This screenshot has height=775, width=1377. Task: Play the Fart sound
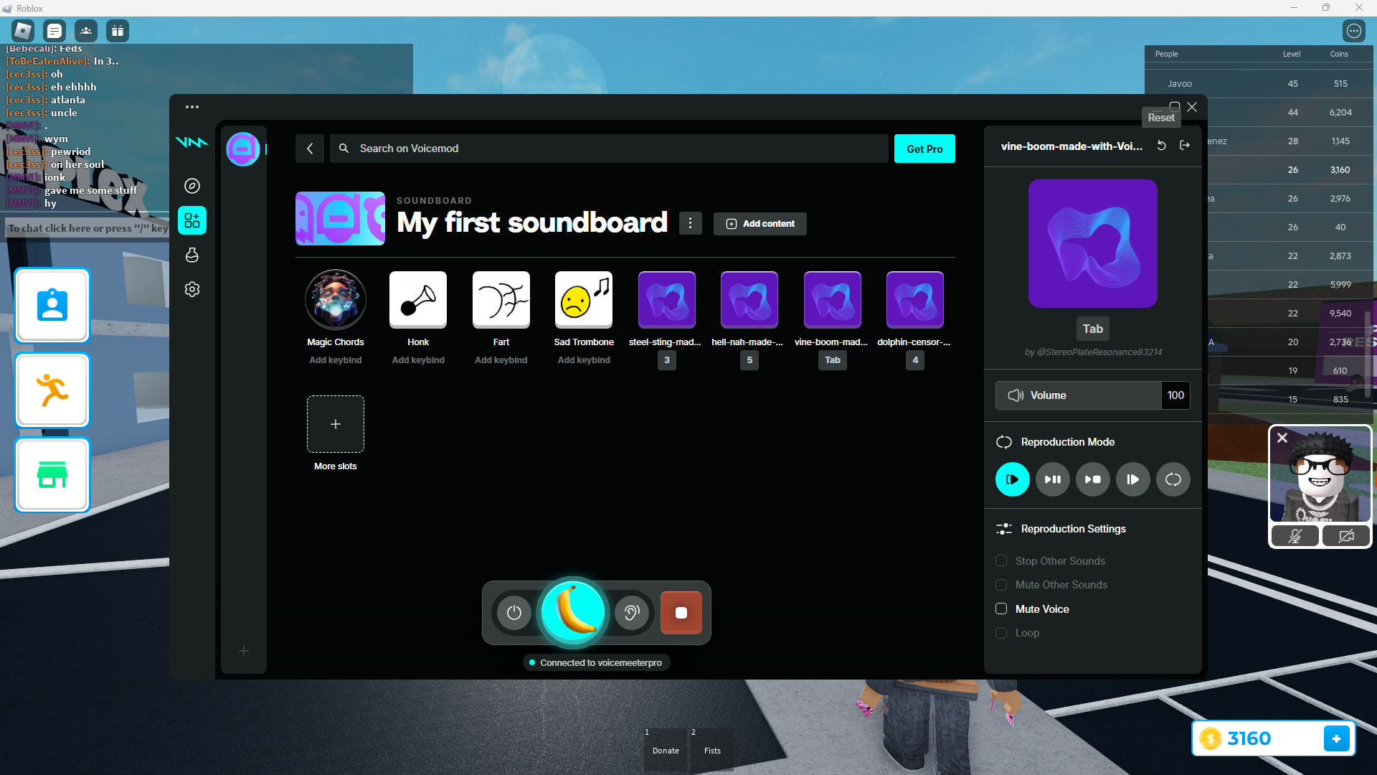click(501, 300)
